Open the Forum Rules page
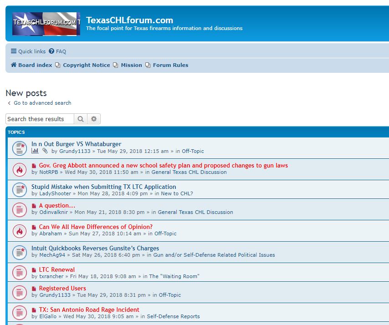The image size is (389, 325). [170, 65]
